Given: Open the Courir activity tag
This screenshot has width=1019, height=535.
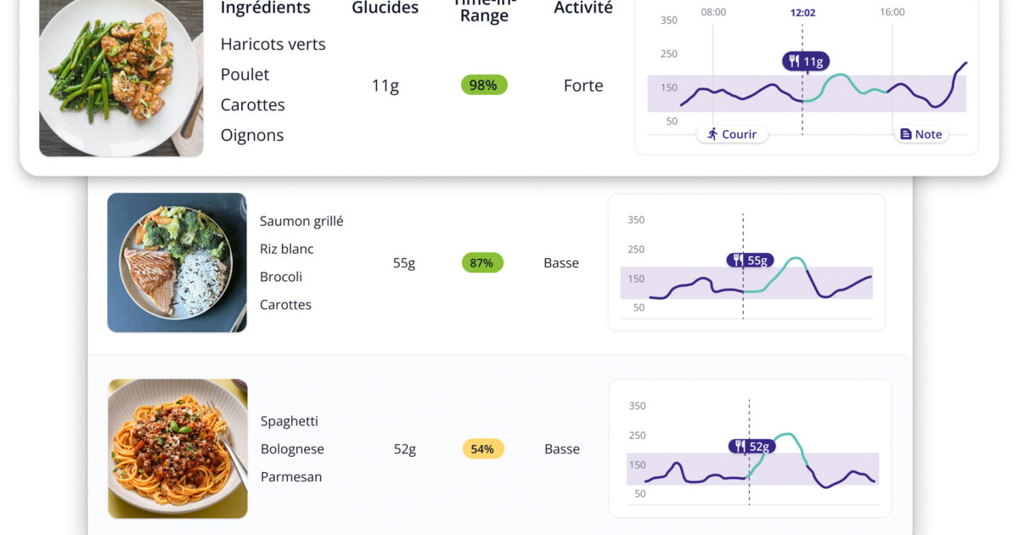Looking at the screenshot, I should click(732, 134).
